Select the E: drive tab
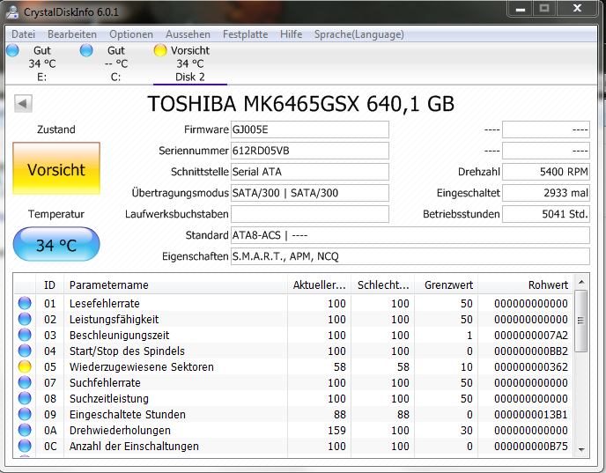This screenshot has width=606, height=473. [41, 63]
